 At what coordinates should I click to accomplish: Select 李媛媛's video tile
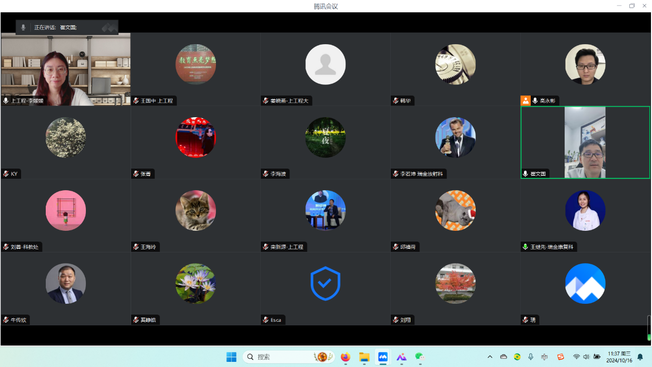[x=65, y=69]
